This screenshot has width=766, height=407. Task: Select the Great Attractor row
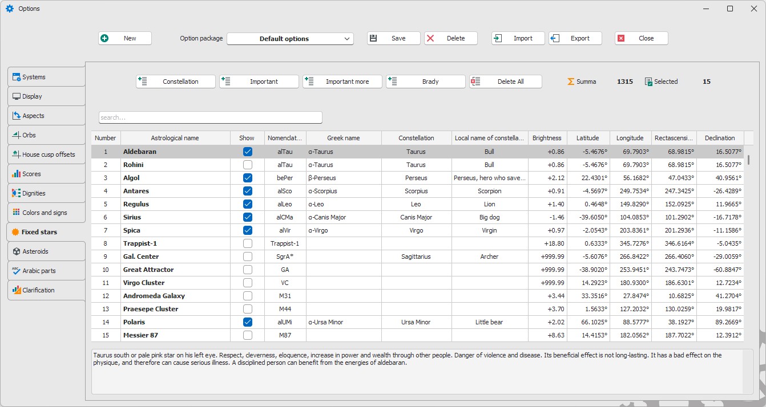pos(418,270)
